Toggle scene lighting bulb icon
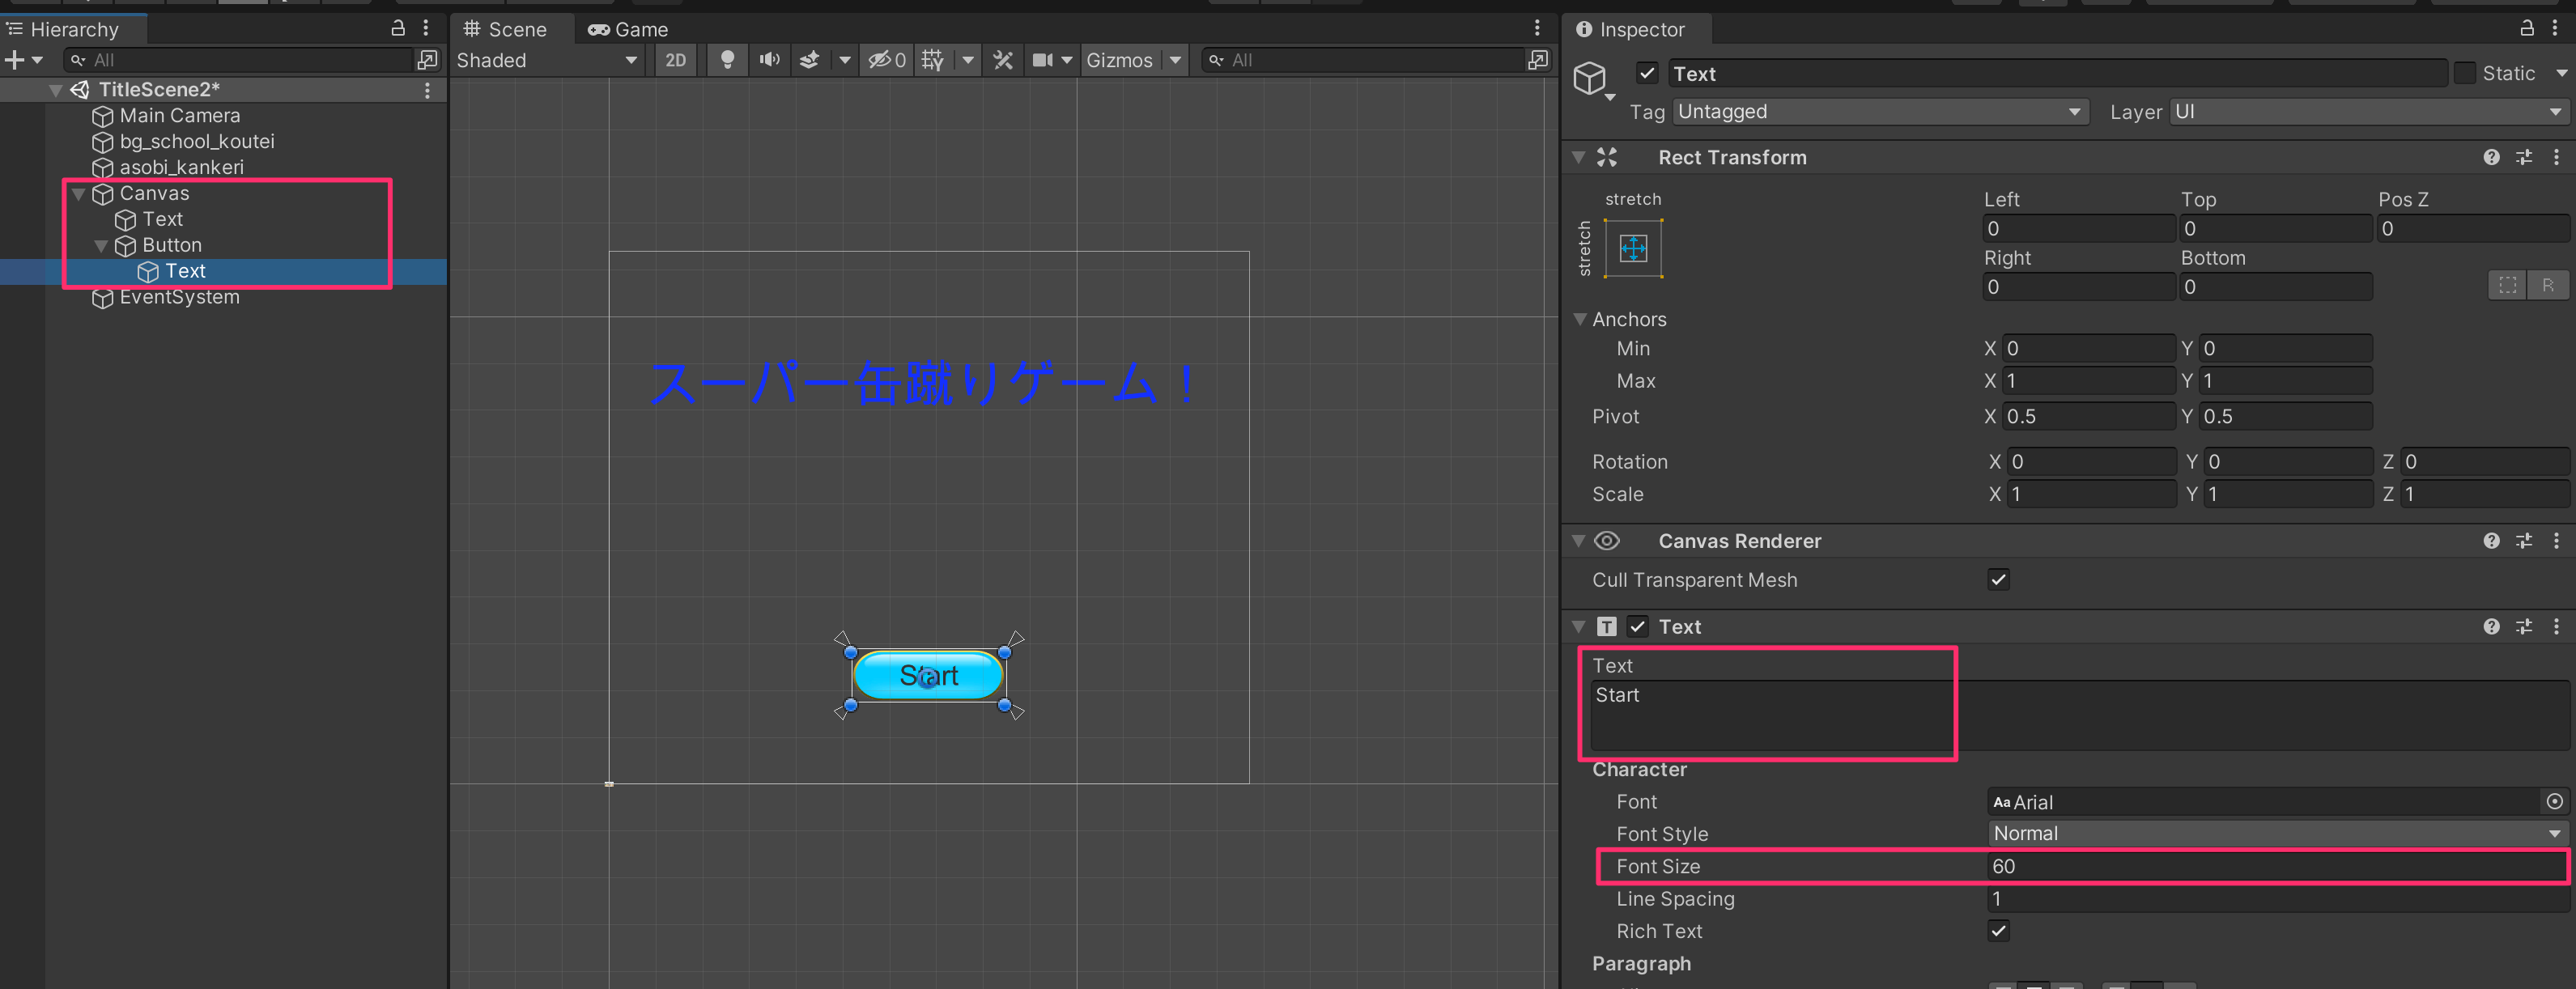 [x=727, y=60]
